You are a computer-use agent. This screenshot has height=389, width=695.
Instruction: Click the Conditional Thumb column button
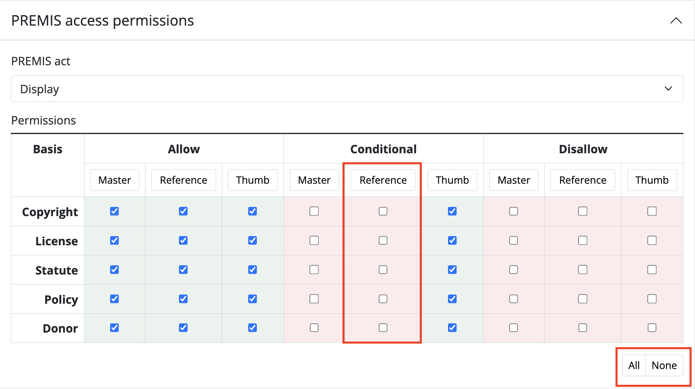pos(452,180)
